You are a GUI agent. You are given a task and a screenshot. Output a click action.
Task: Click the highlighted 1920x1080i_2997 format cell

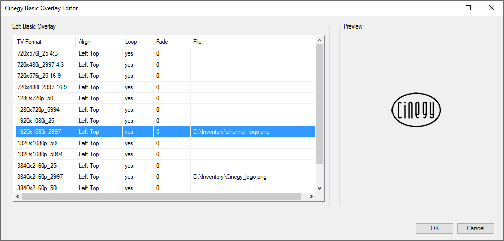point(46,132)
